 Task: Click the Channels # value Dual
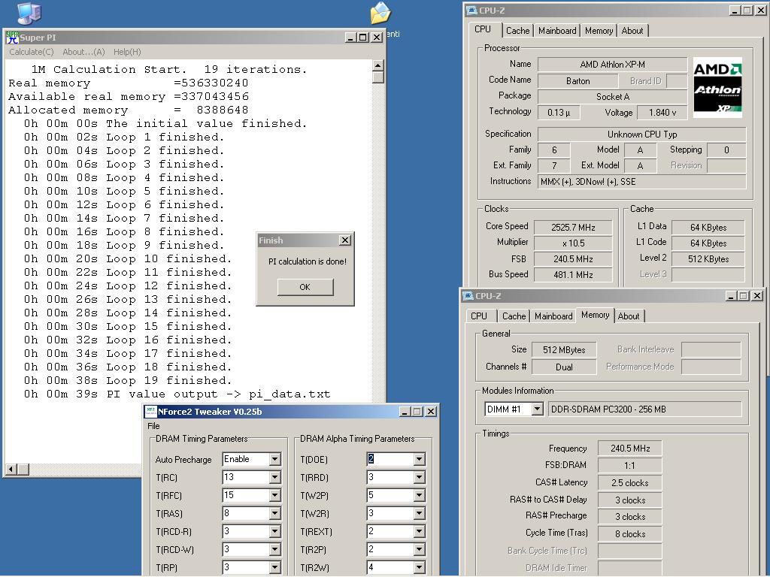pyautogui.click(x=564, y=367)
